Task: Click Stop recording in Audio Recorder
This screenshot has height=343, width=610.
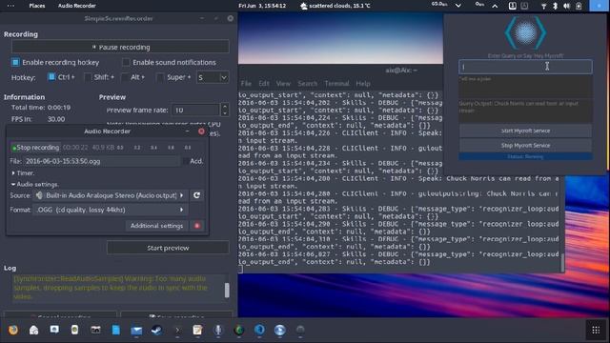Action: coord(35,148)
